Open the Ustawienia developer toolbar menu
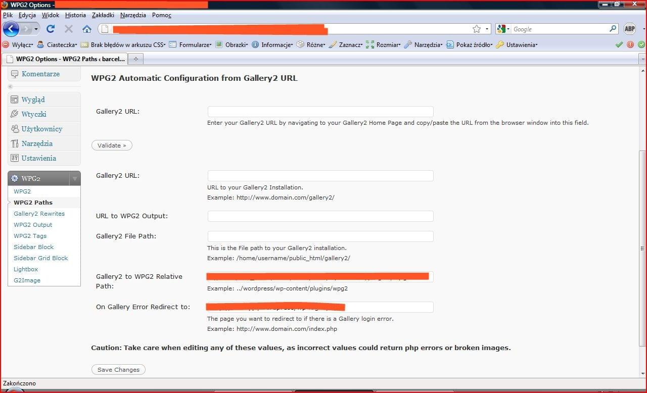 click(x=517, y=44)
